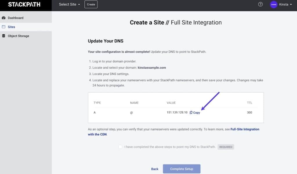The width and height of the screenshot is (297, 174).
Task: Click the copy clipboard icon beside IP address
Action: coord(191,113)
